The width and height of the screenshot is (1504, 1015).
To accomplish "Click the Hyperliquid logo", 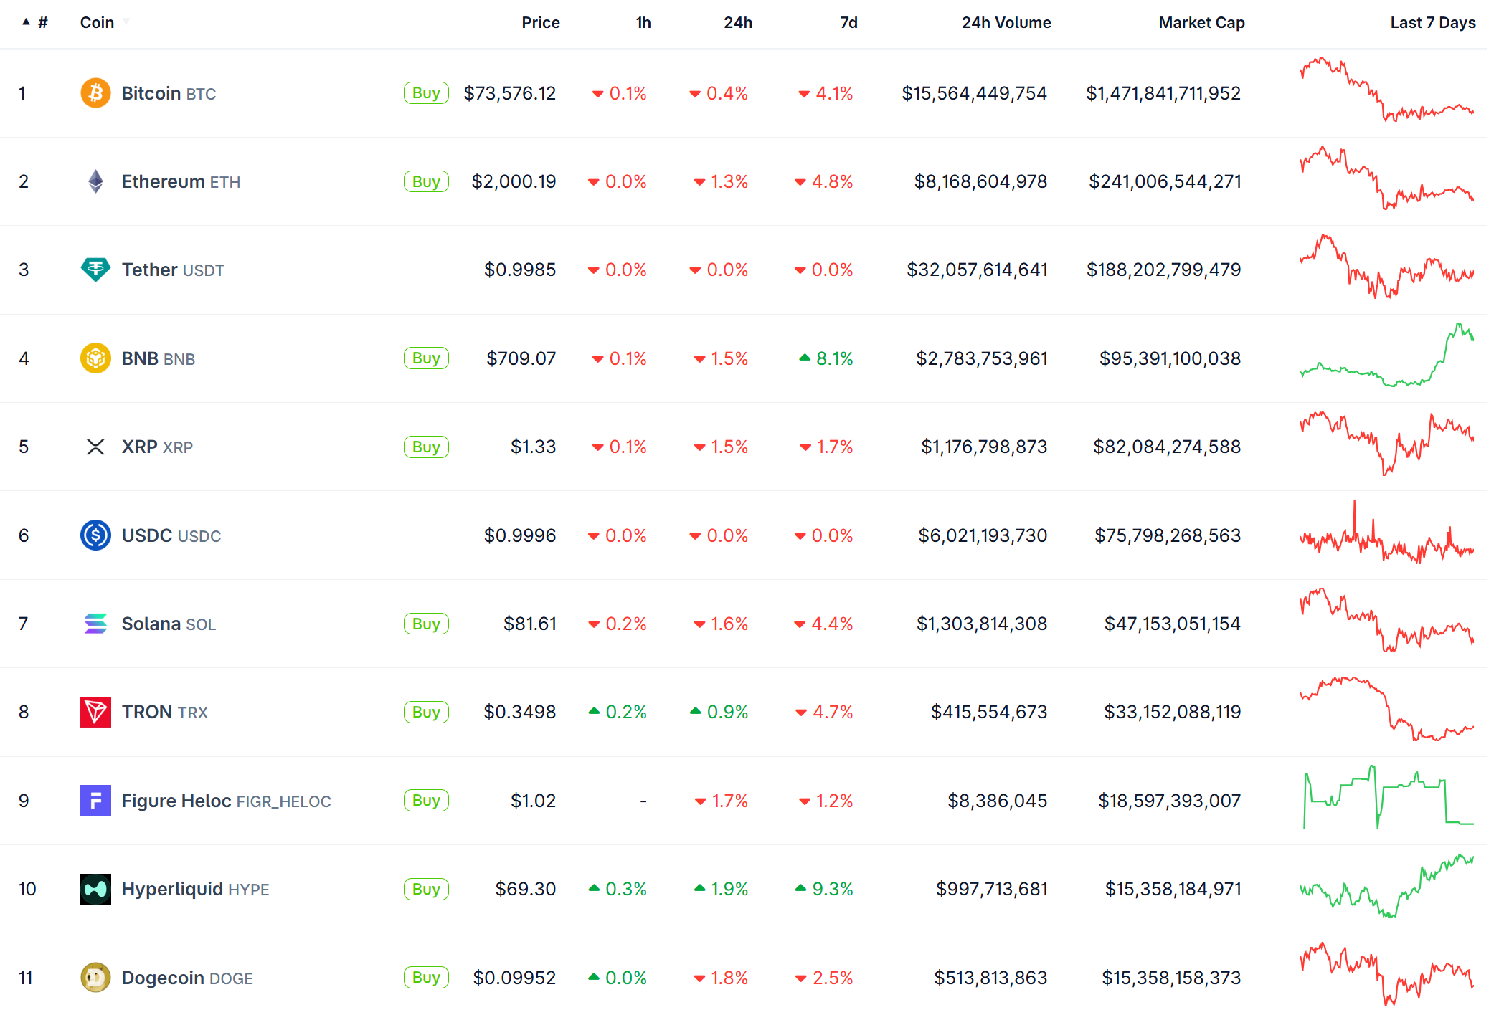I will pos(95,889).
